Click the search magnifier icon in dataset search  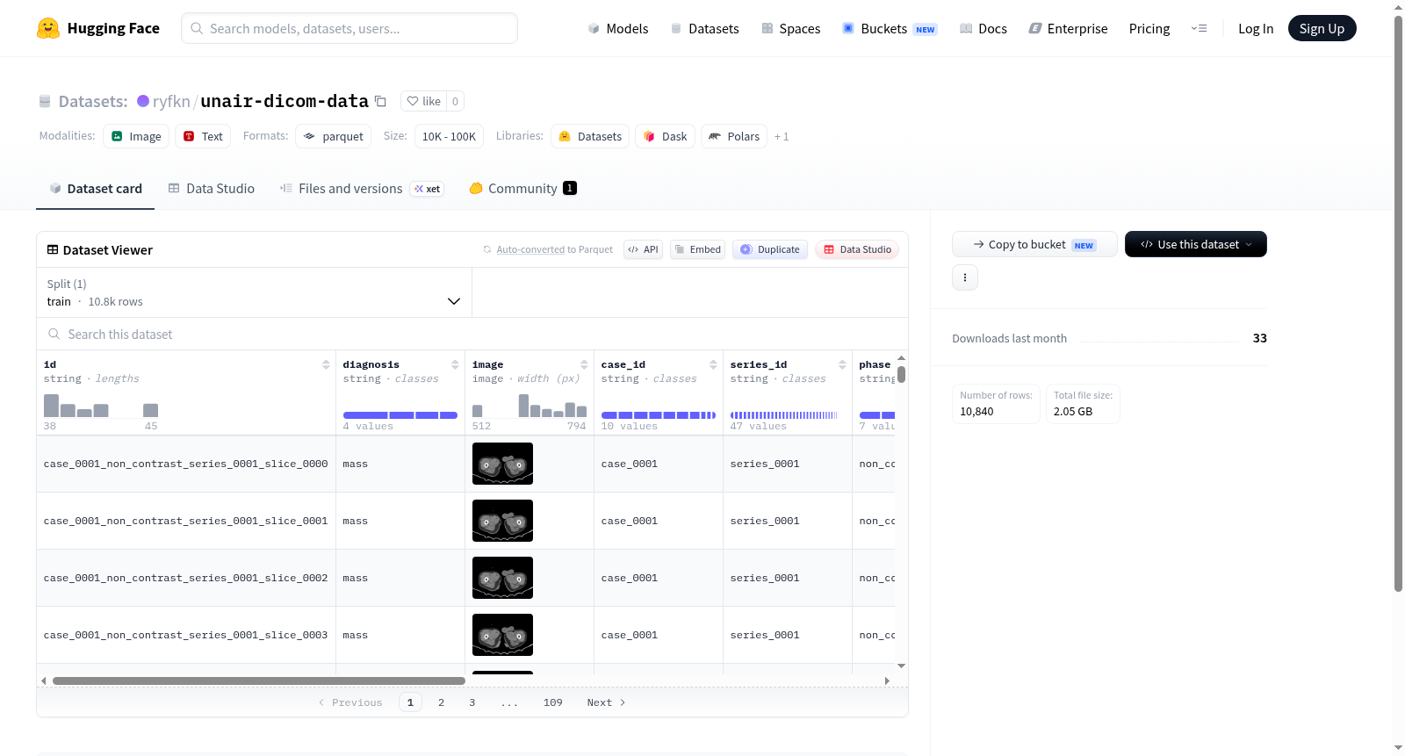pos(54,334)
